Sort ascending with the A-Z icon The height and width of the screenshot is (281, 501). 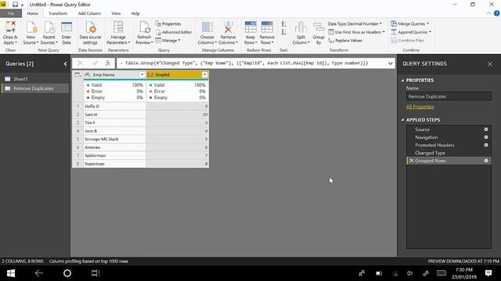(283, 24)
